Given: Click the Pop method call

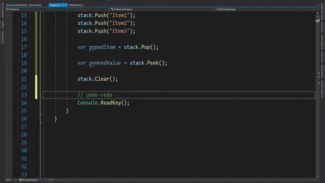Looking at the screenshot, I should [x=146, y=47].
